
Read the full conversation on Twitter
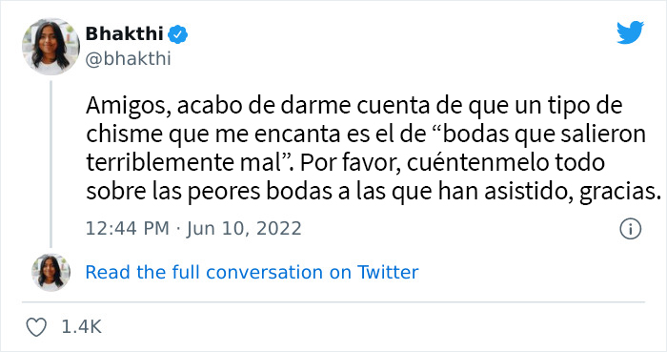tap(253, 273)
